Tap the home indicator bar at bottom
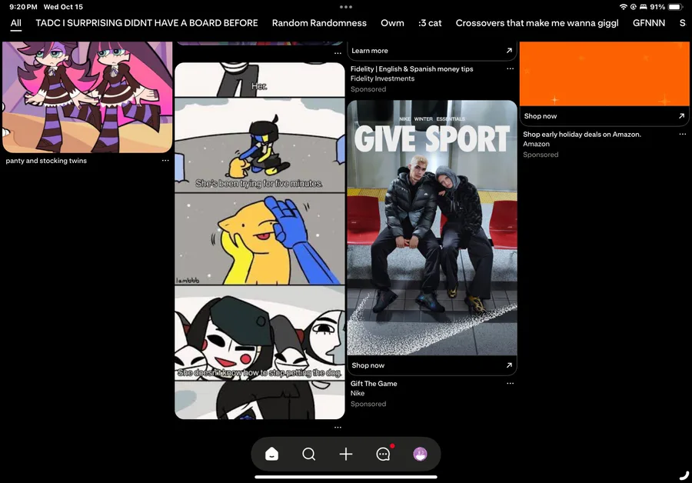The height and width of the screenshot is (483, 692). [x=346, y=477]
